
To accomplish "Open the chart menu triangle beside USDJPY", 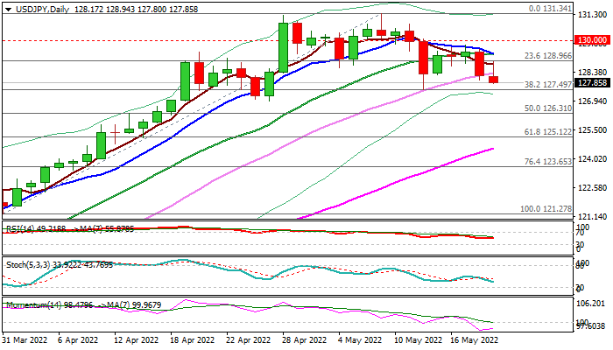I will click(8, 10).
